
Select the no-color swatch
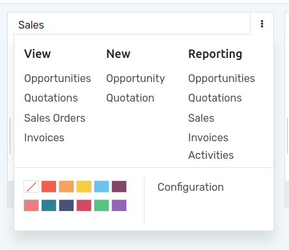click(31, 187)
